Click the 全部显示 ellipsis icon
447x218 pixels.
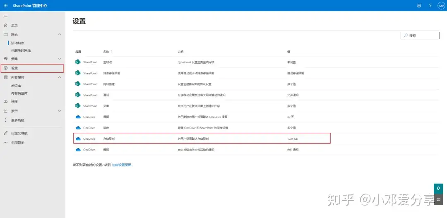(x=5, y=142)
